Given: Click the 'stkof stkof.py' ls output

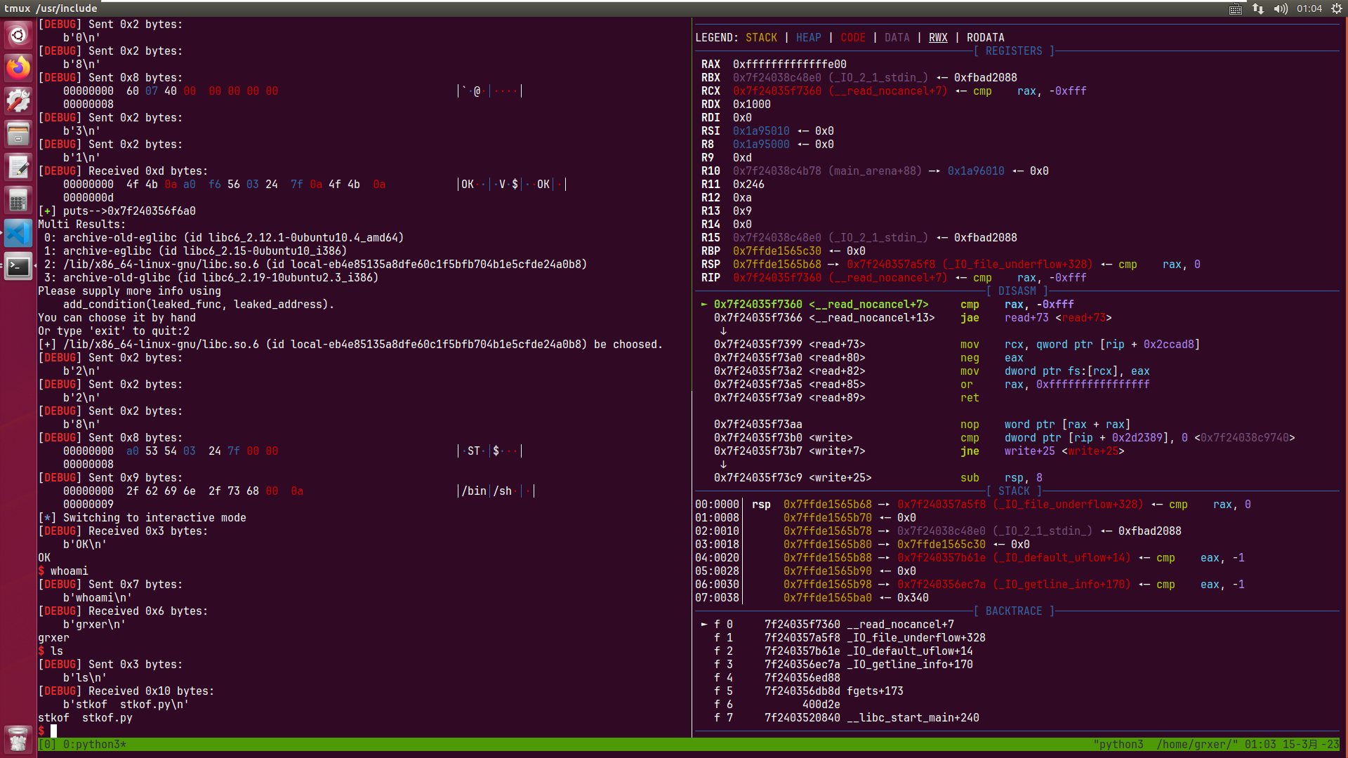Looking at the screenshot, I should click(85, 718).
